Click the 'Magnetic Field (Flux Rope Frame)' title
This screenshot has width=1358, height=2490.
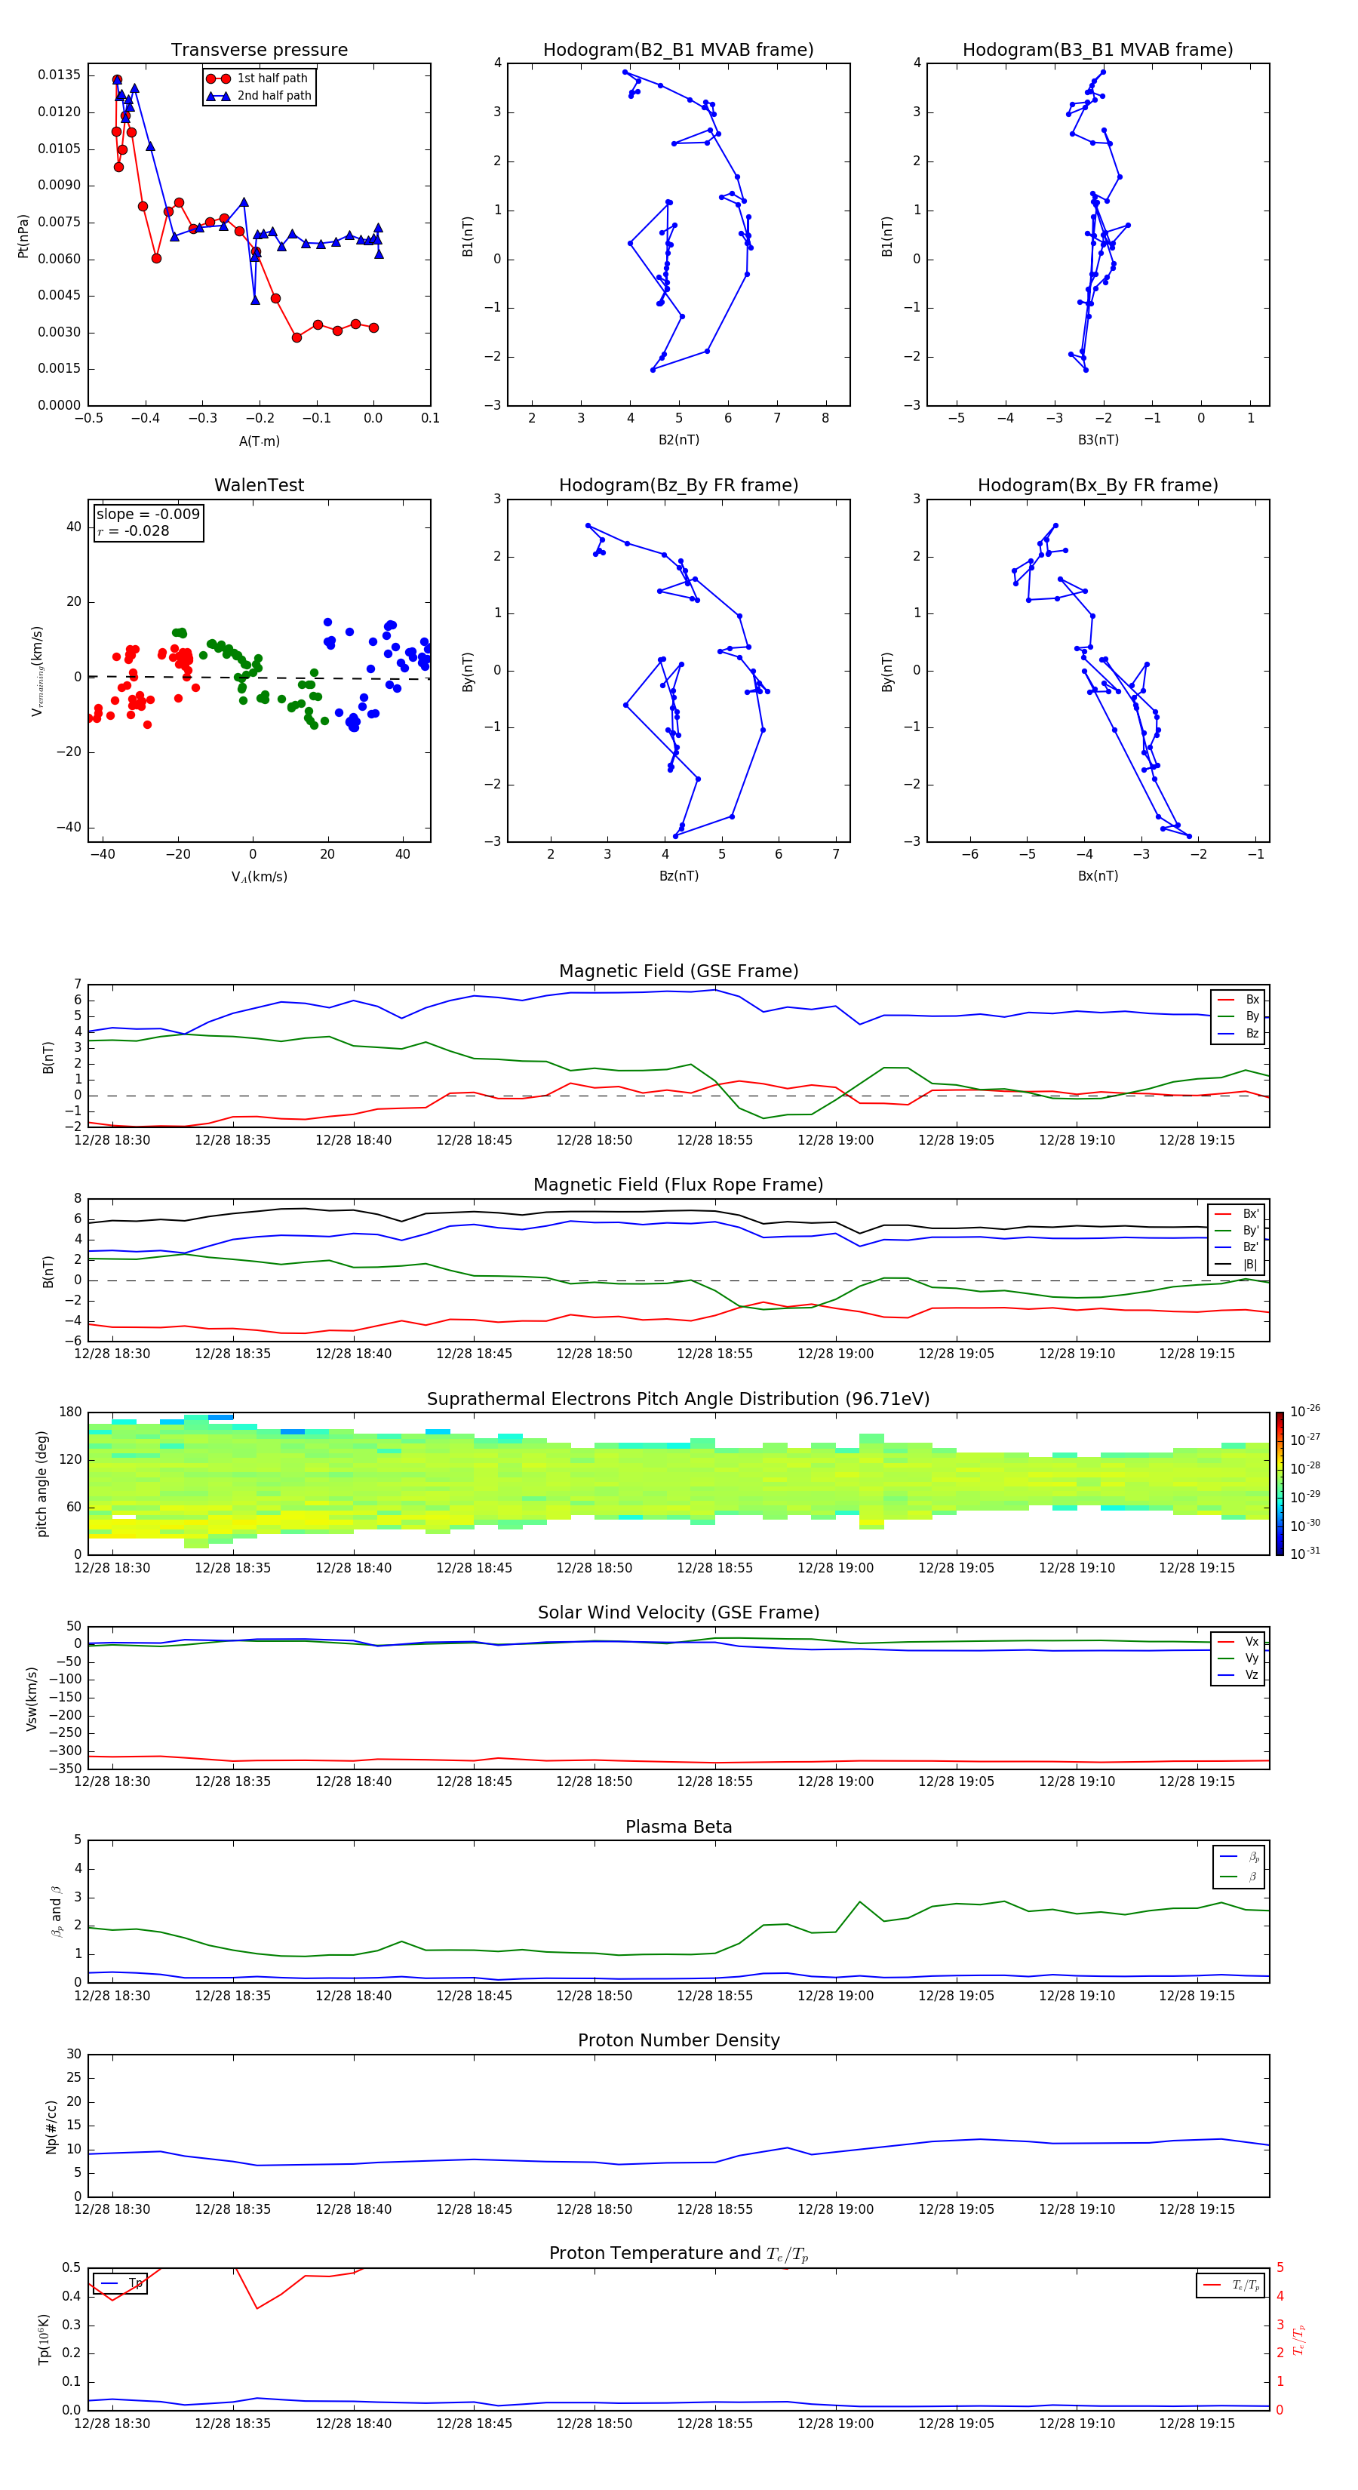click(x=678, y=1185)
